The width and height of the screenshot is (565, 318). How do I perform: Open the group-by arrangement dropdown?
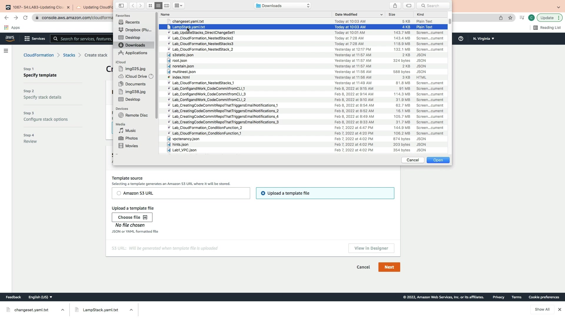coord(178,6)
